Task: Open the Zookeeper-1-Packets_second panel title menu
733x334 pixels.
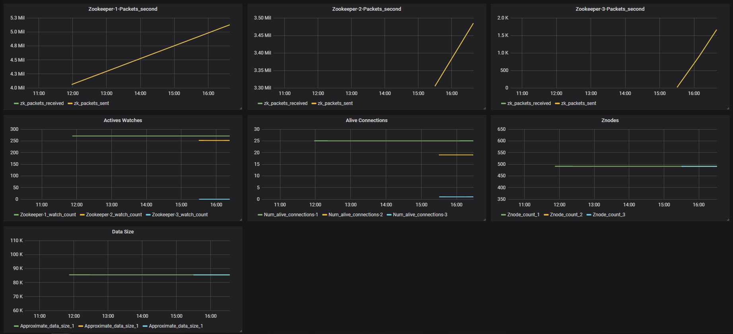Action: (122, 9)
